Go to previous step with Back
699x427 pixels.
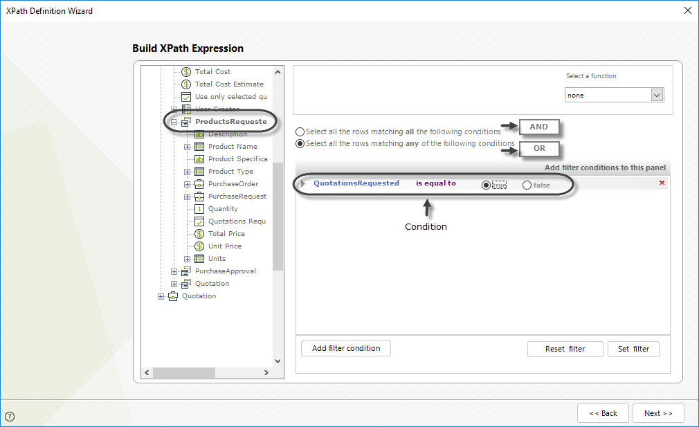[603, 413]
